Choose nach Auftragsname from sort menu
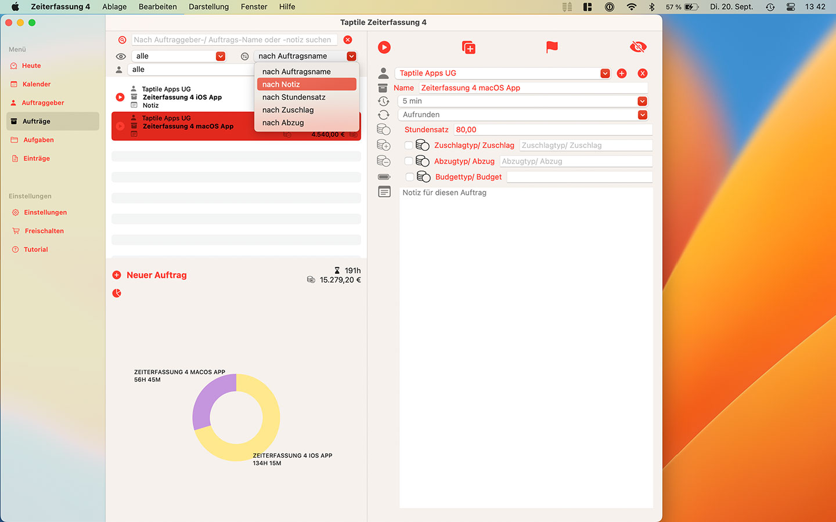 [307, 71]
